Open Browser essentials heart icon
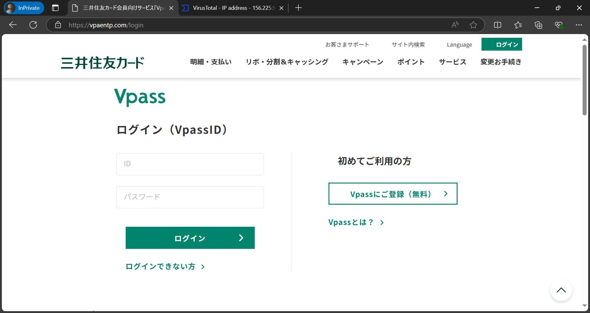 pyautogui.click(x=559, y=25)
